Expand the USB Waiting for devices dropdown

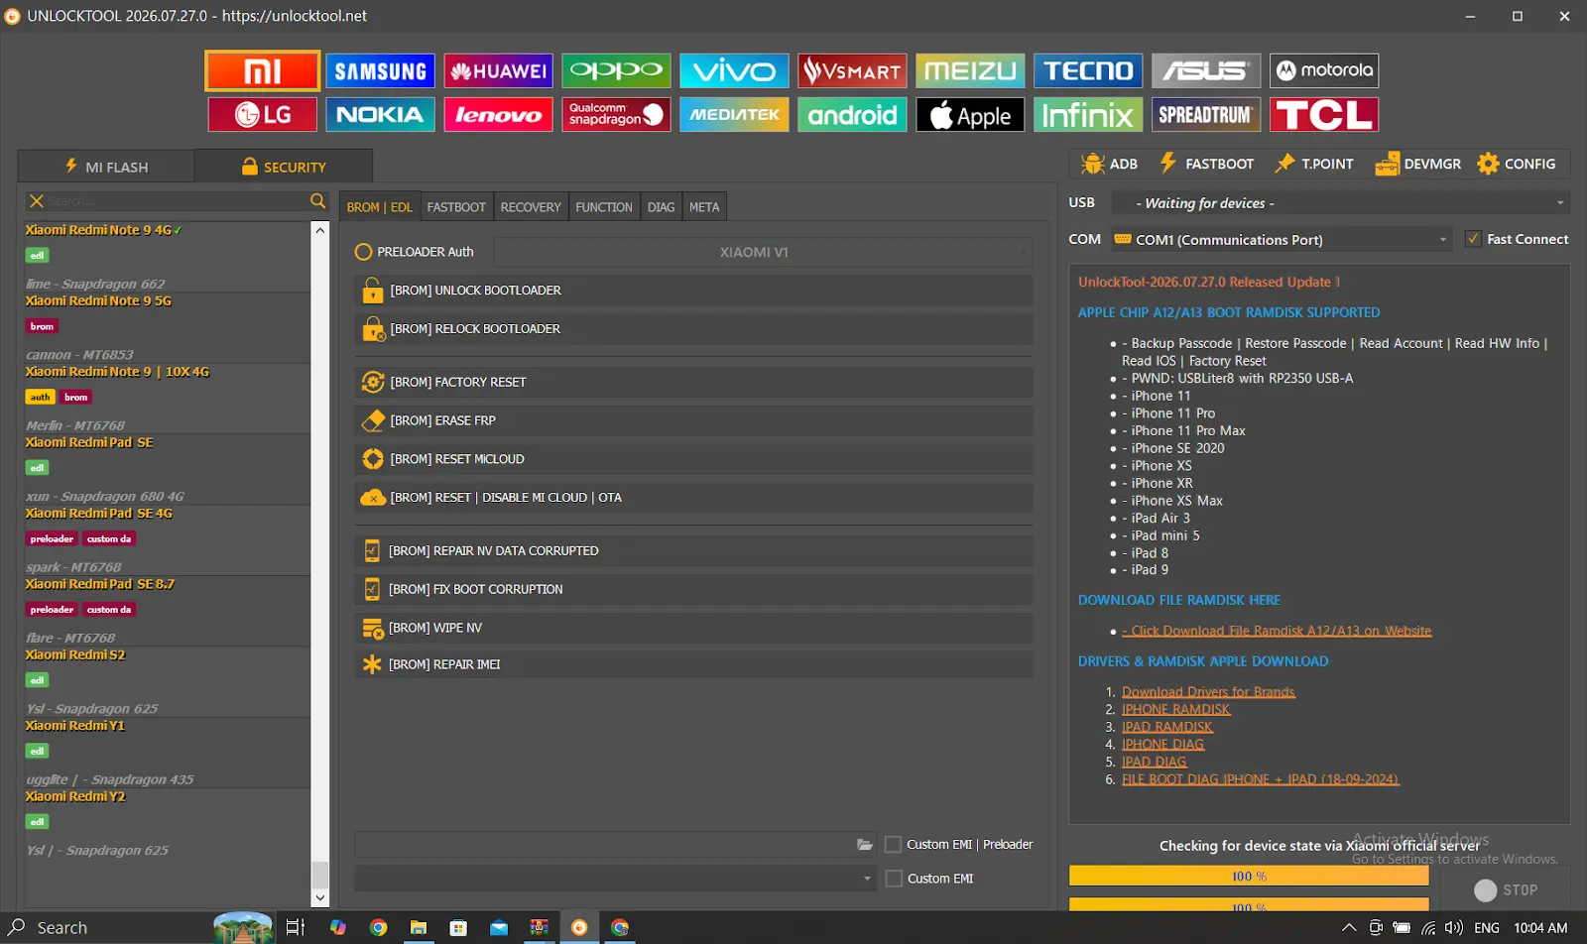[x=1339, y=203]
